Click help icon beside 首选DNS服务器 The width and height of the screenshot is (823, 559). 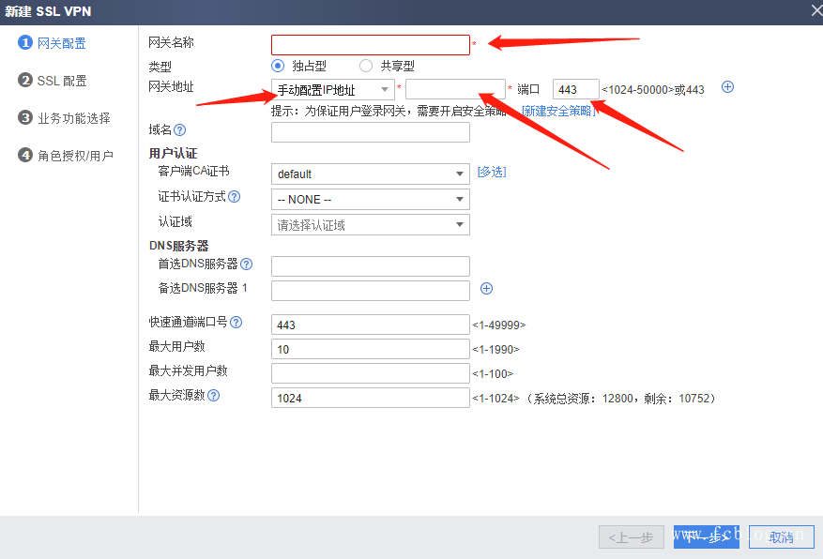pos(247,264)
